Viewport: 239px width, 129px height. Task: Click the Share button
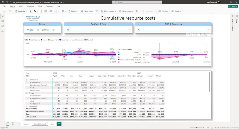click(x=233, y=6)
